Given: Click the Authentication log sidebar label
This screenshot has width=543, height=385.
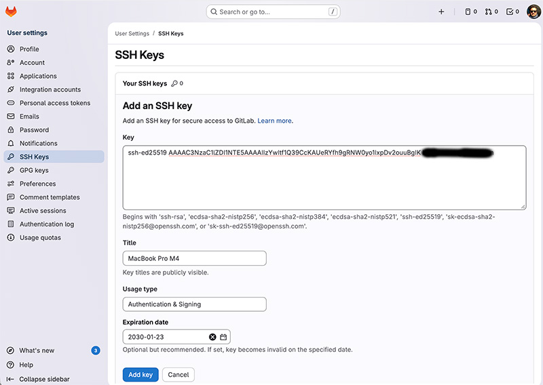Looking at the screenshot, I should [47, 224].
